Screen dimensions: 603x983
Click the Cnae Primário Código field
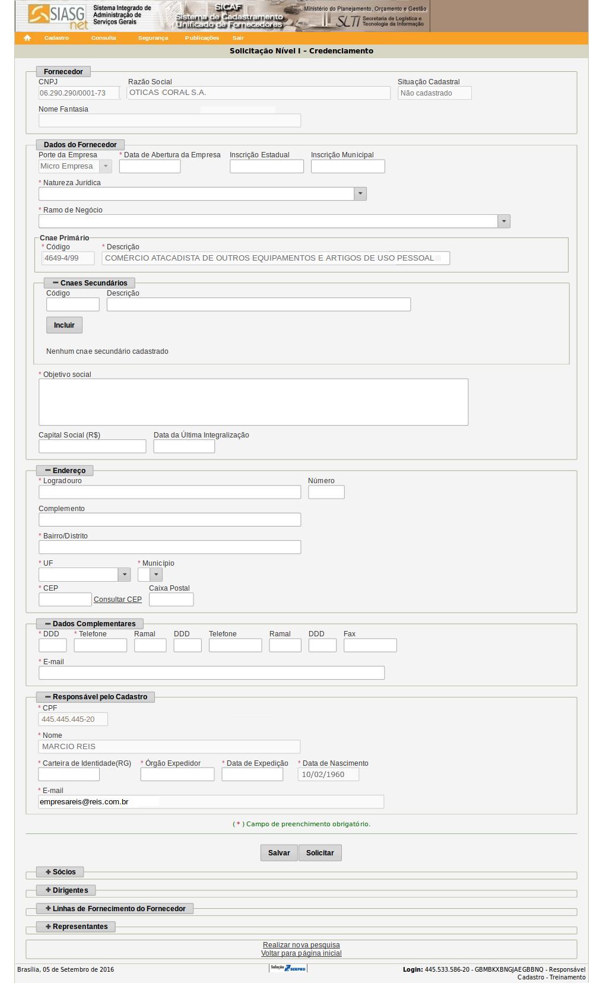point(68,258)
